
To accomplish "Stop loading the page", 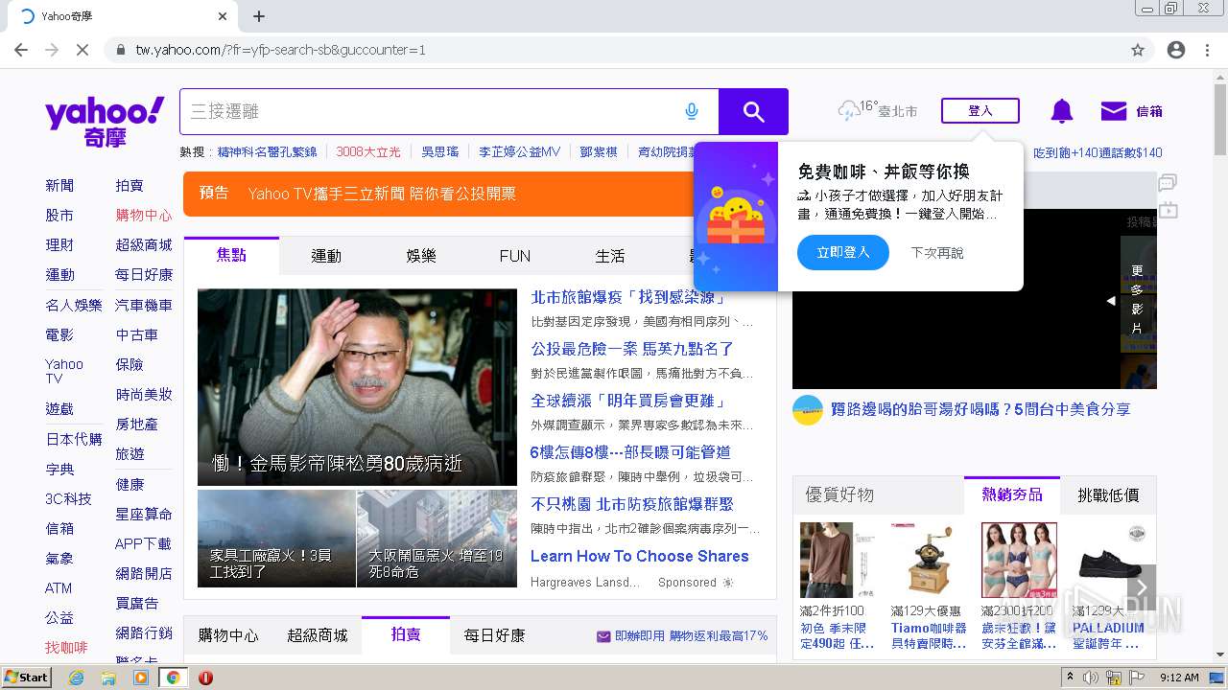I will pos(83,50).
